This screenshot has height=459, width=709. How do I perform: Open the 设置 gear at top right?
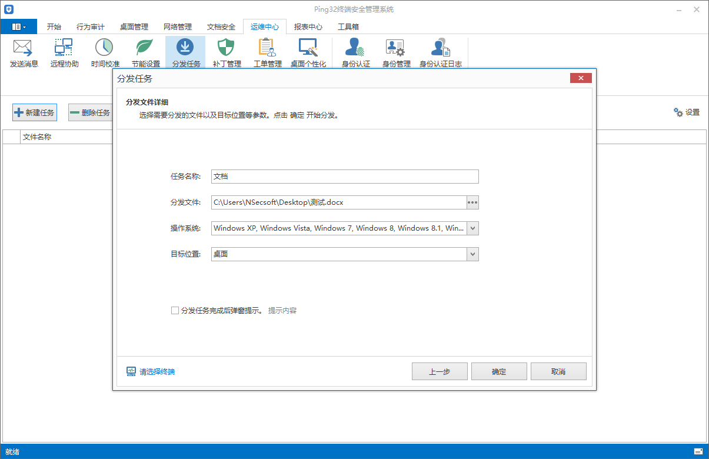click(687, 112)
